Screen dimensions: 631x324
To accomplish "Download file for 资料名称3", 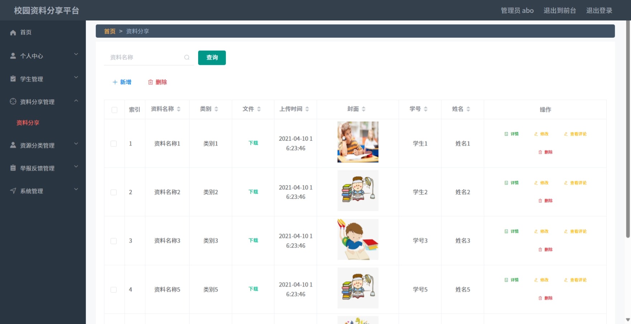I will point(253,240).
